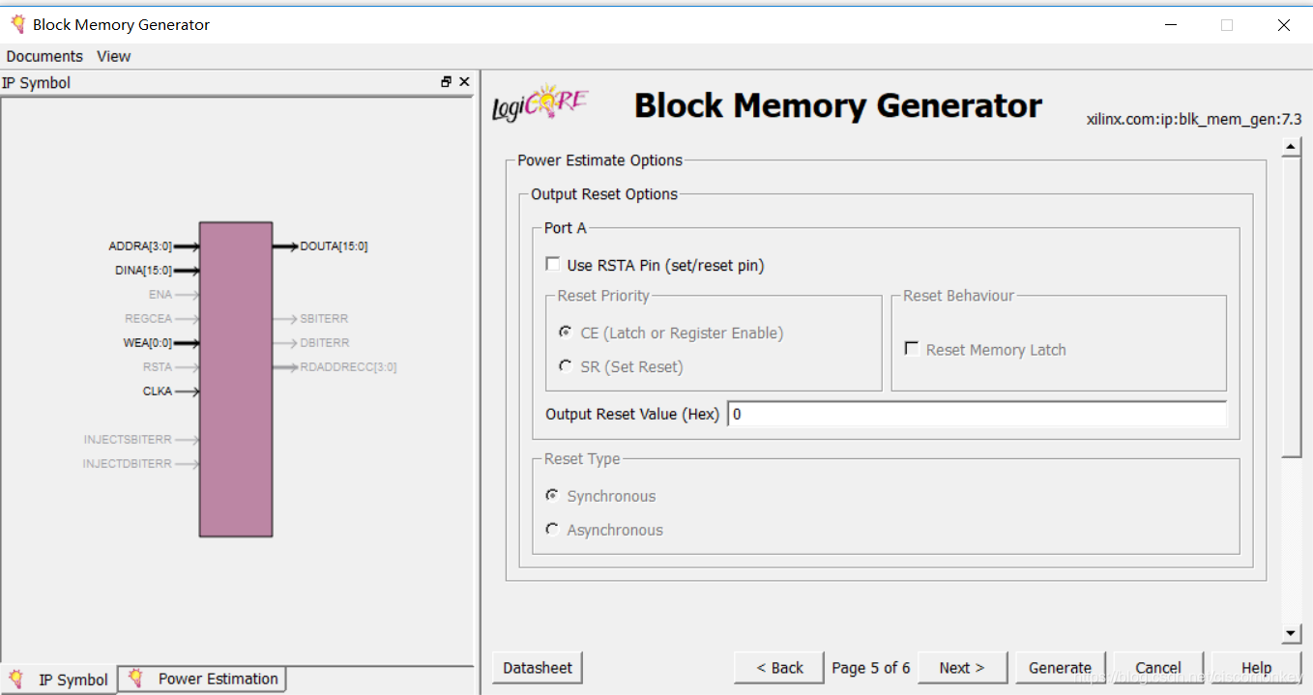
Task: Click the DOUTA[15:0] output label
Action: (x=334, y=246)
